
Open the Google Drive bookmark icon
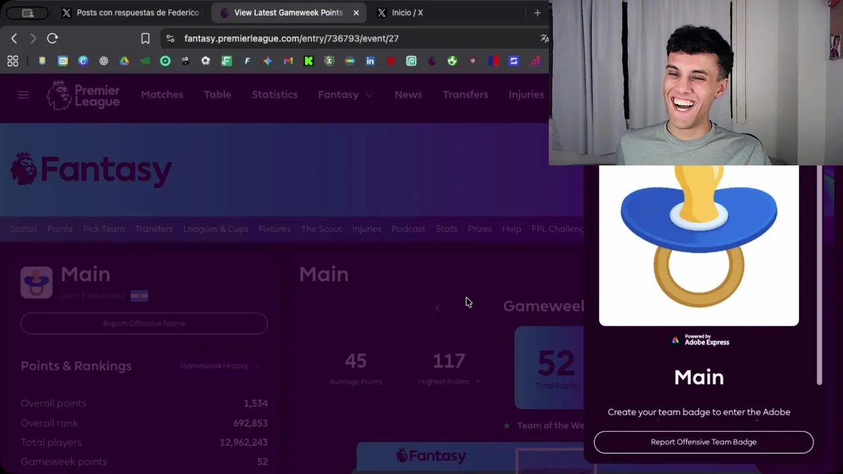pos(124,61)
